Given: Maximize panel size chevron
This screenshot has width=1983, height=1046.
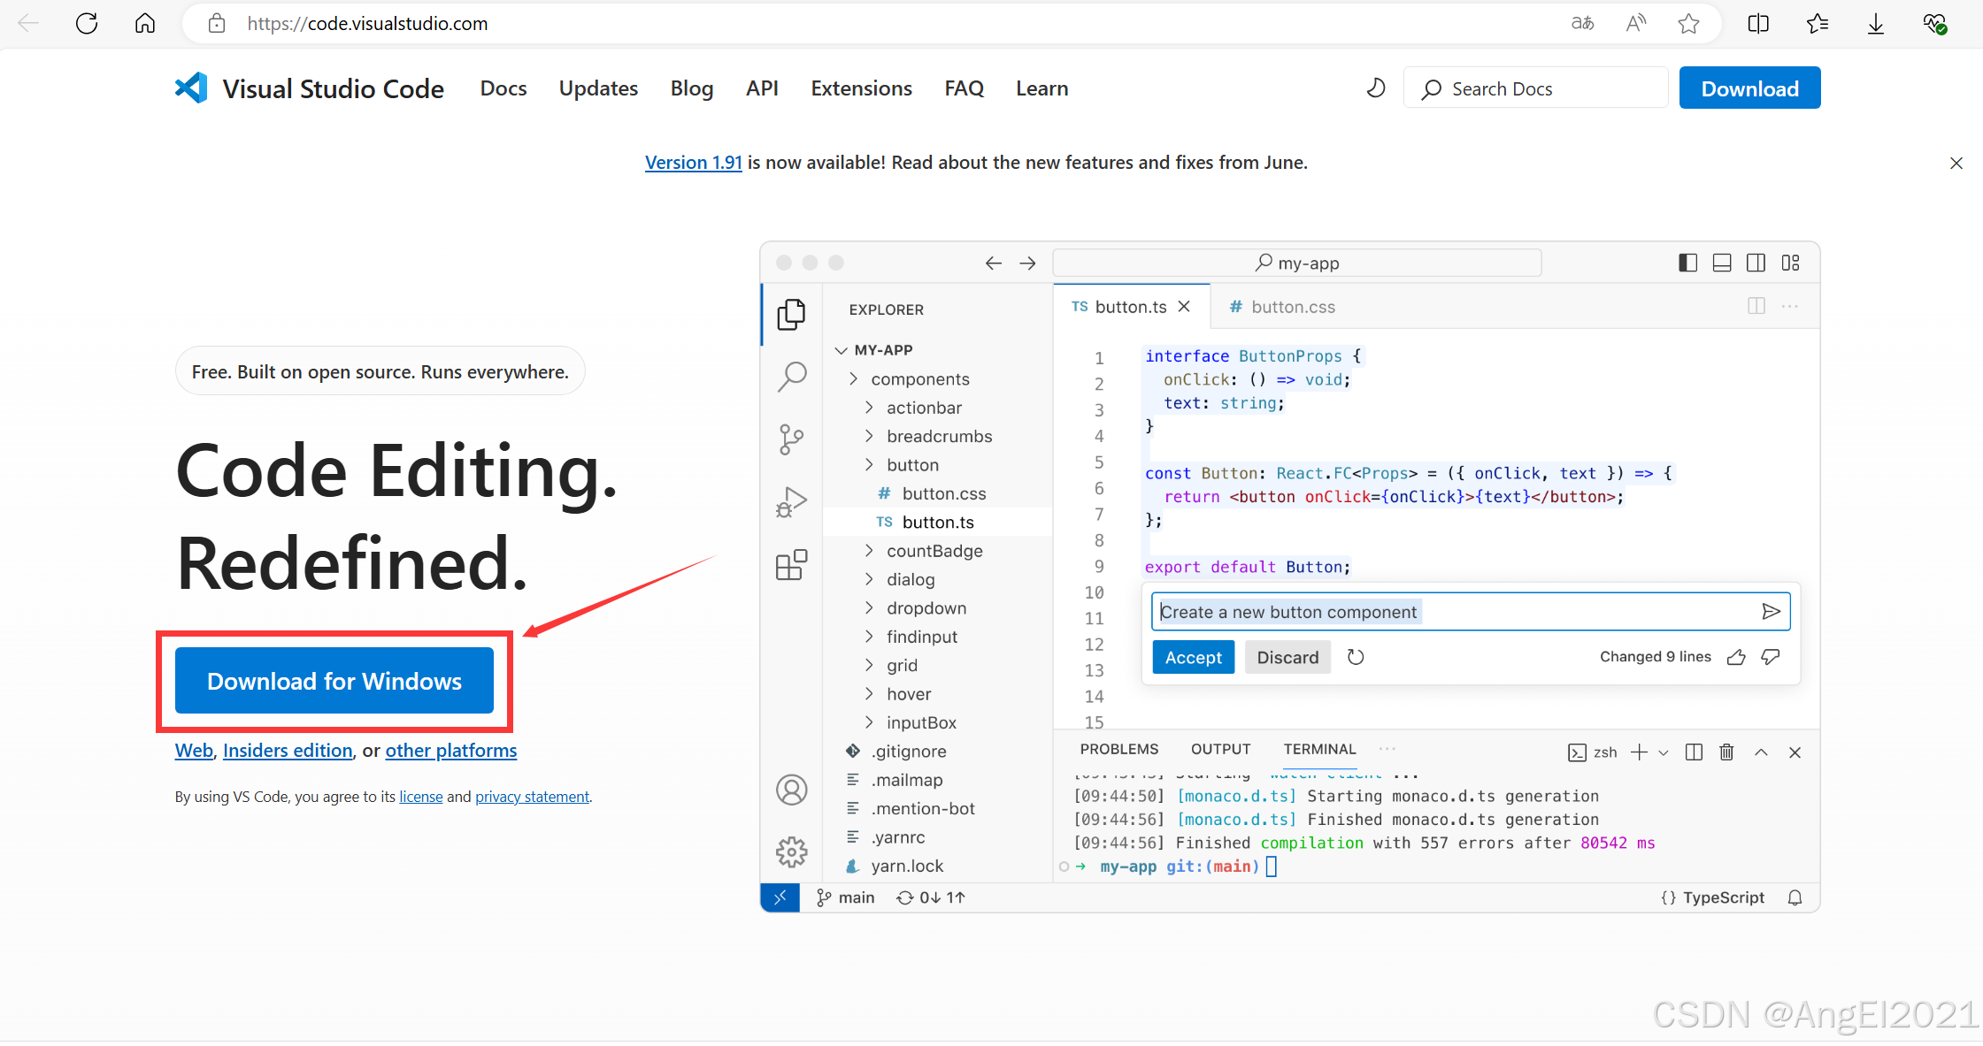Looking at the screenshot, I should (x=1761, y=752).
